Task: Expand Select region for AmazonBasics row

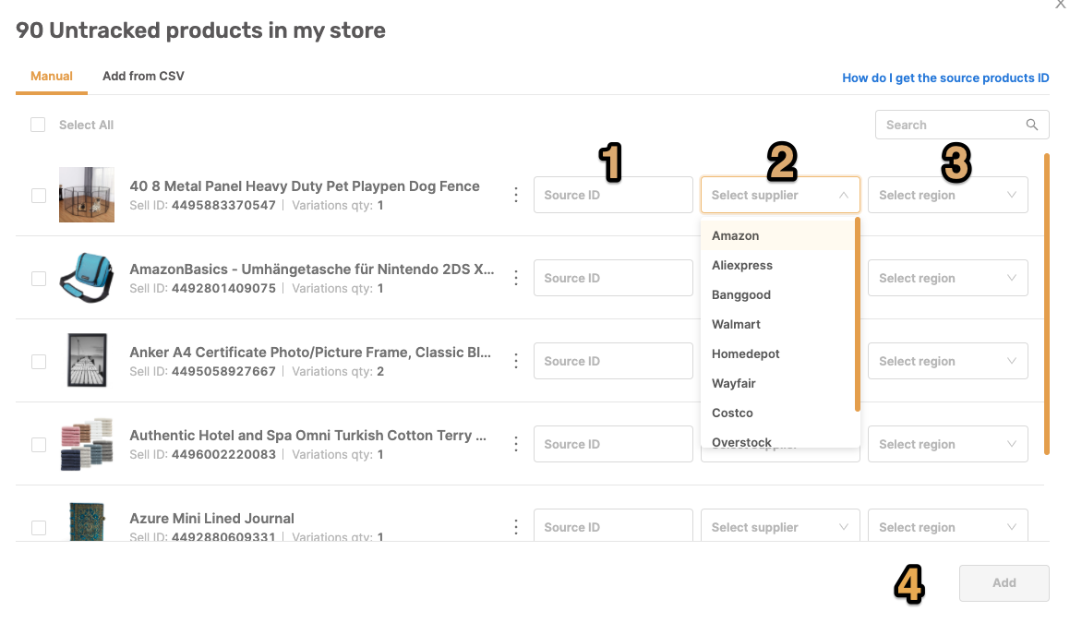Action: point(948,278)
